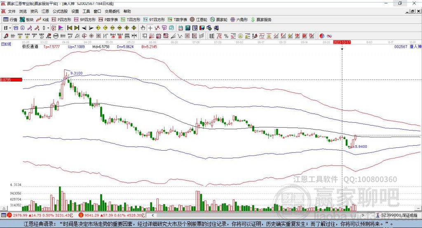Image resolution: width=422 pixels, height=228 pixels.
Task: Jump to last bar icon
Action: pyautogui.click(x=77, y=28)
